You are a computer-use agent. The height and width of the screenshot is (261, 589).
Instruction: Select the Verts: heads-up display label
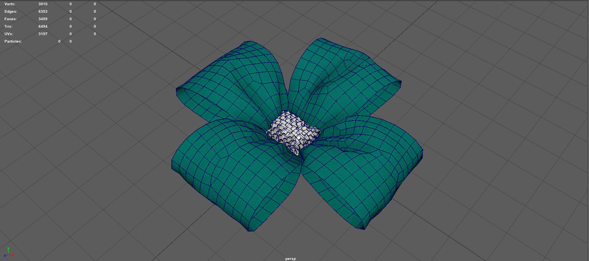coord(10,4)
